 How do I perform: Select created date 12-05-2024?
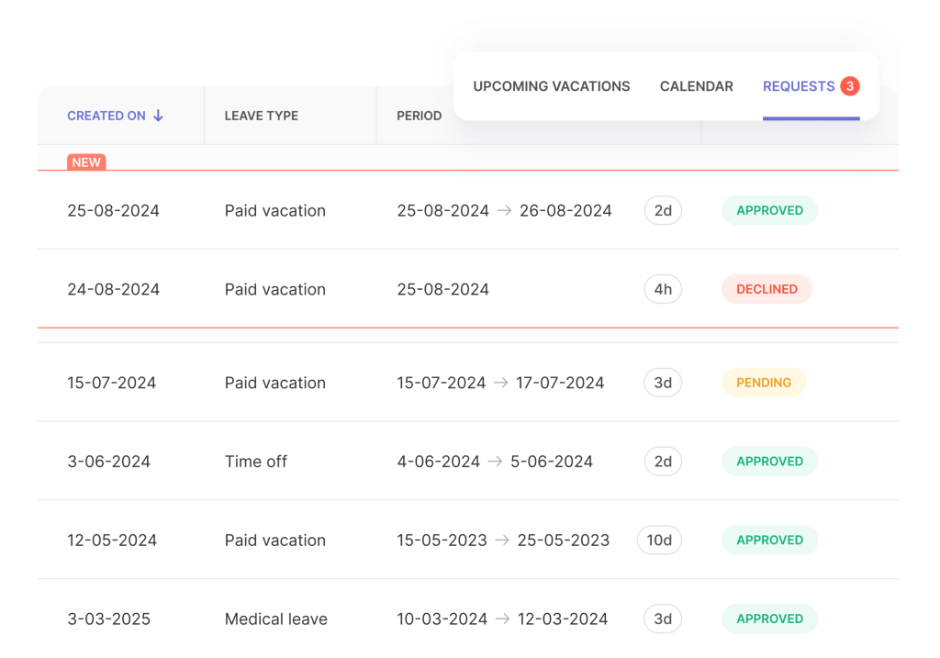112,541
